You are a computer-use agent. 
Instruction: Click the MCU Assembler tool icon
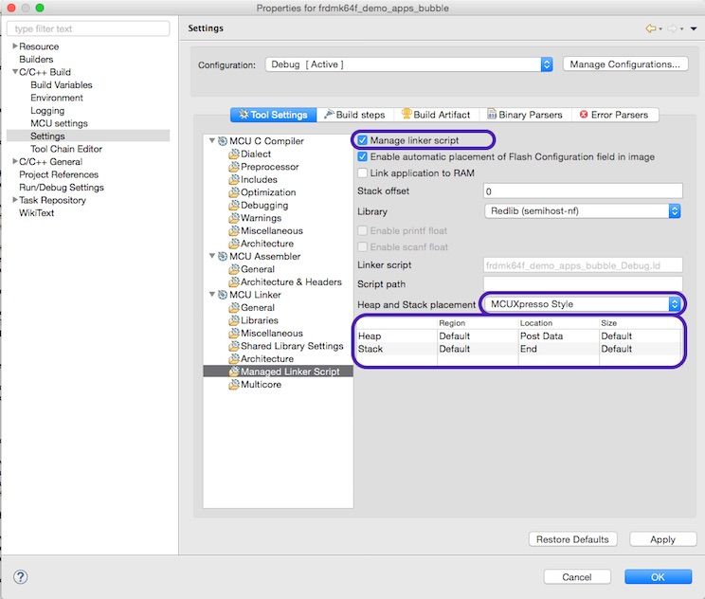223,256
